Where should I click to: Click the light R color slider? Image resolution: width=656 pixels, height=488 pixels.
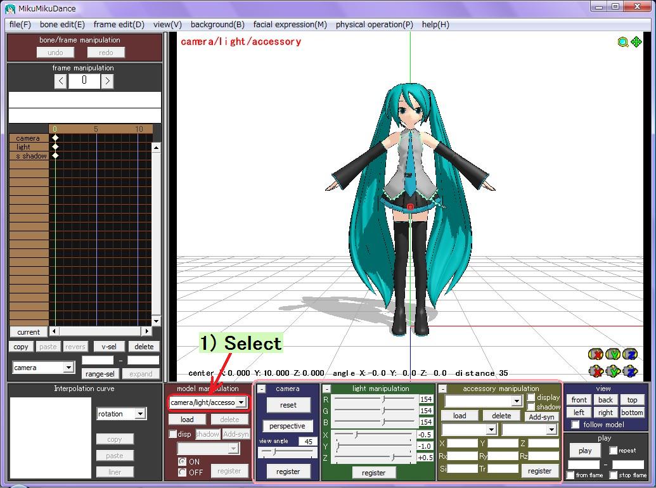pos(374,399)
